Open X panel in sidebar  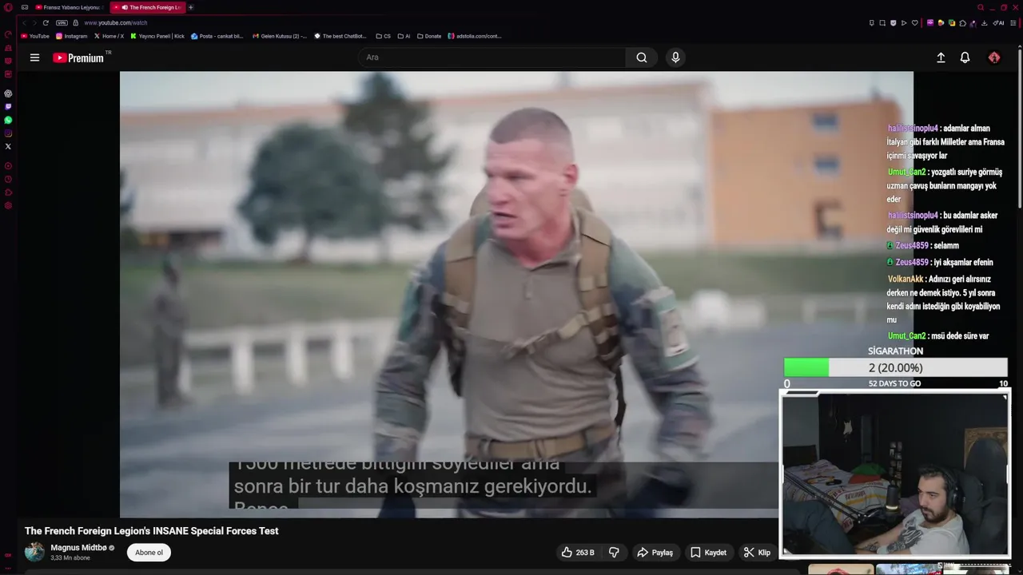(8, 146)
